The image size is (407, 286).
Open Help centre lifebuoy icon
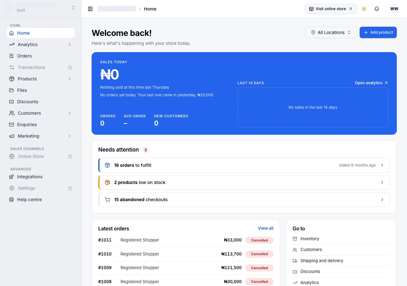point(11,200)
